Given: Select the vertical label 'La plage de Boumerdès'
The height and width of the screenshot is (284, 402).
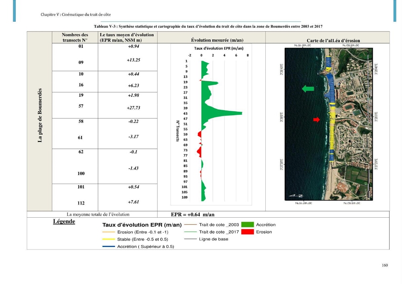Looking at the screenshot, I should click(40, 116).
